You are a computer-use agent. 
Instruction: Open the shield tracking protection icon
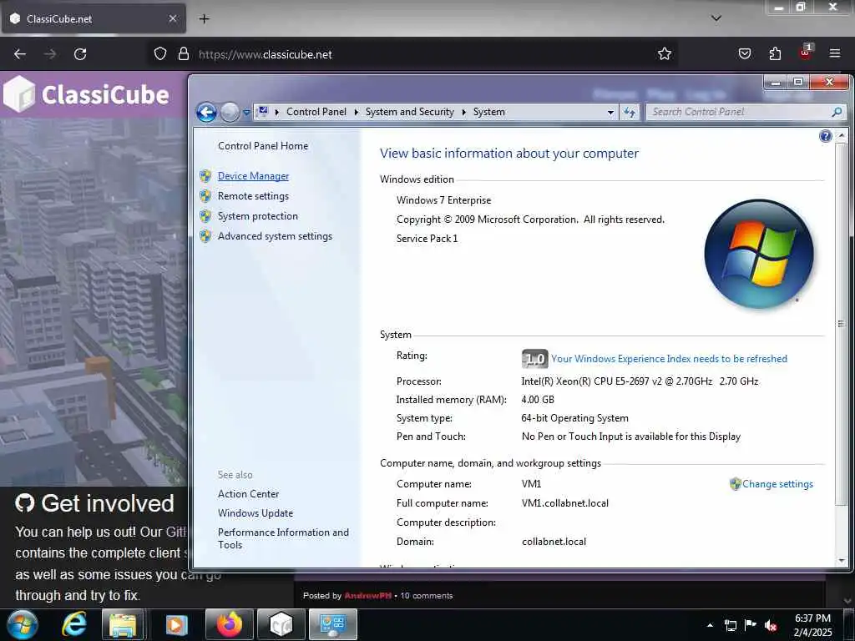point(159,54)
